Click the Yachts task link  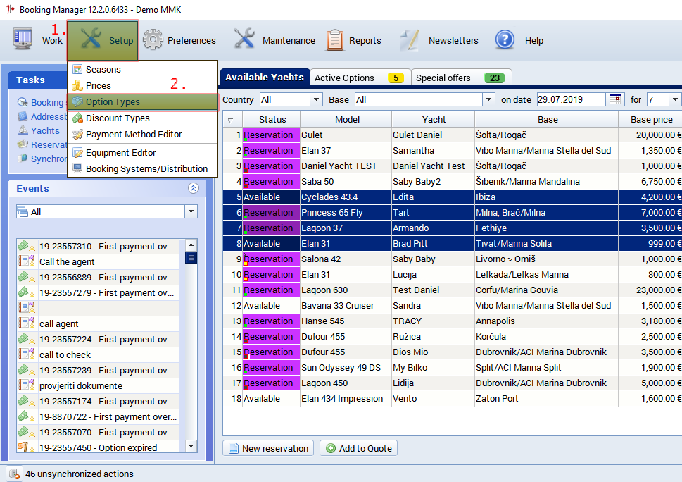(x=45, y=130)
